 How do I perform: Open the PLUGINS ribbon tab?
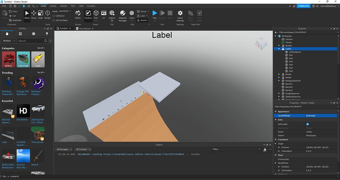[x=91, y=6]
